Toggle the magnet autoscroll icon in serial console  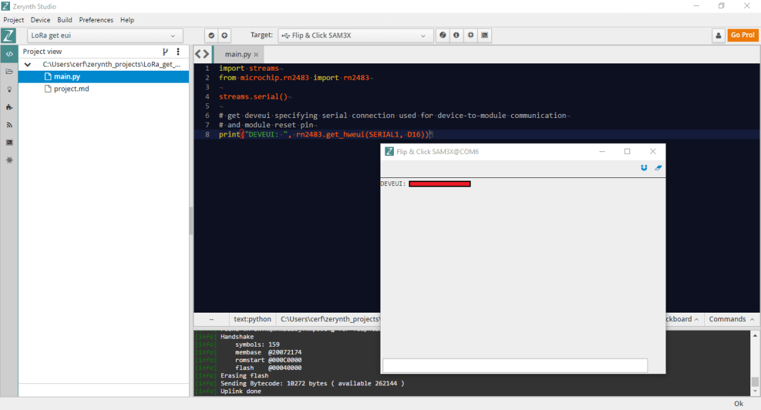pyautogui.click(x=644, y=168)
